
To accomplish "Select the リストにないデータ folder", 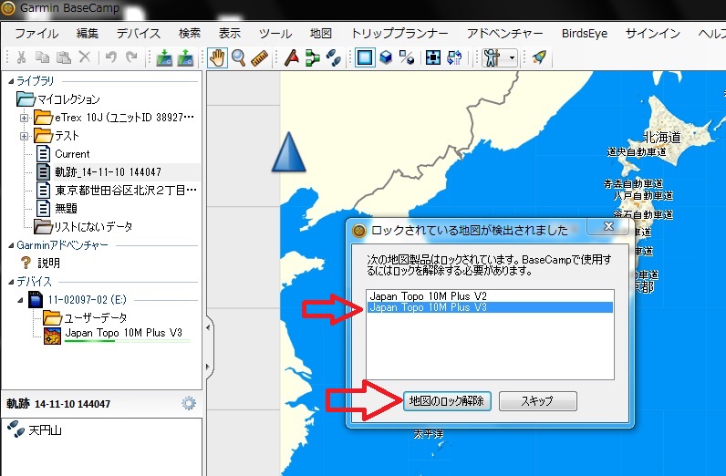I will tap(84, 226).
